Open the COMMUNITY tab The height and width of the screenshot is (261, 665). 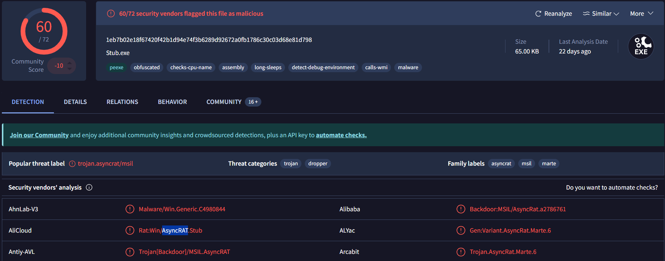(224, 102)
